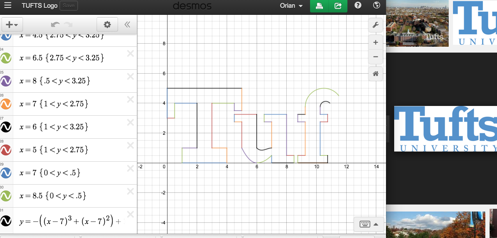The image size is (497, 238).
Task: Hide the curve for x = 6.5 expression
Action: 7,58
